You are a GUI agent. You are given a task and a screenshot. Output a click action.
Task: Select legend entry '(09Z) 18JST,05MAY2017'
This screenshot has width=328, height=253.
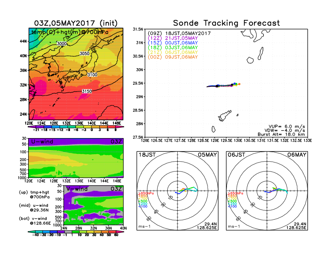179,33
